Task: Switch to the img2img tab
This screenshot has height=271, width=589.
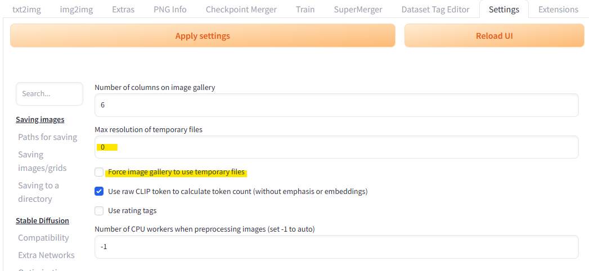Action: [77, 10]
